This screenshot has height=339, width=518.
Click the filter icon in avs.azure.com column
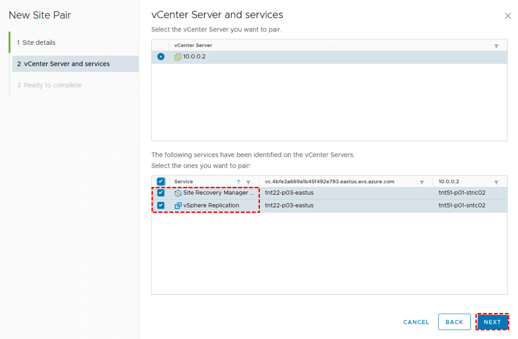click(422, 182)
